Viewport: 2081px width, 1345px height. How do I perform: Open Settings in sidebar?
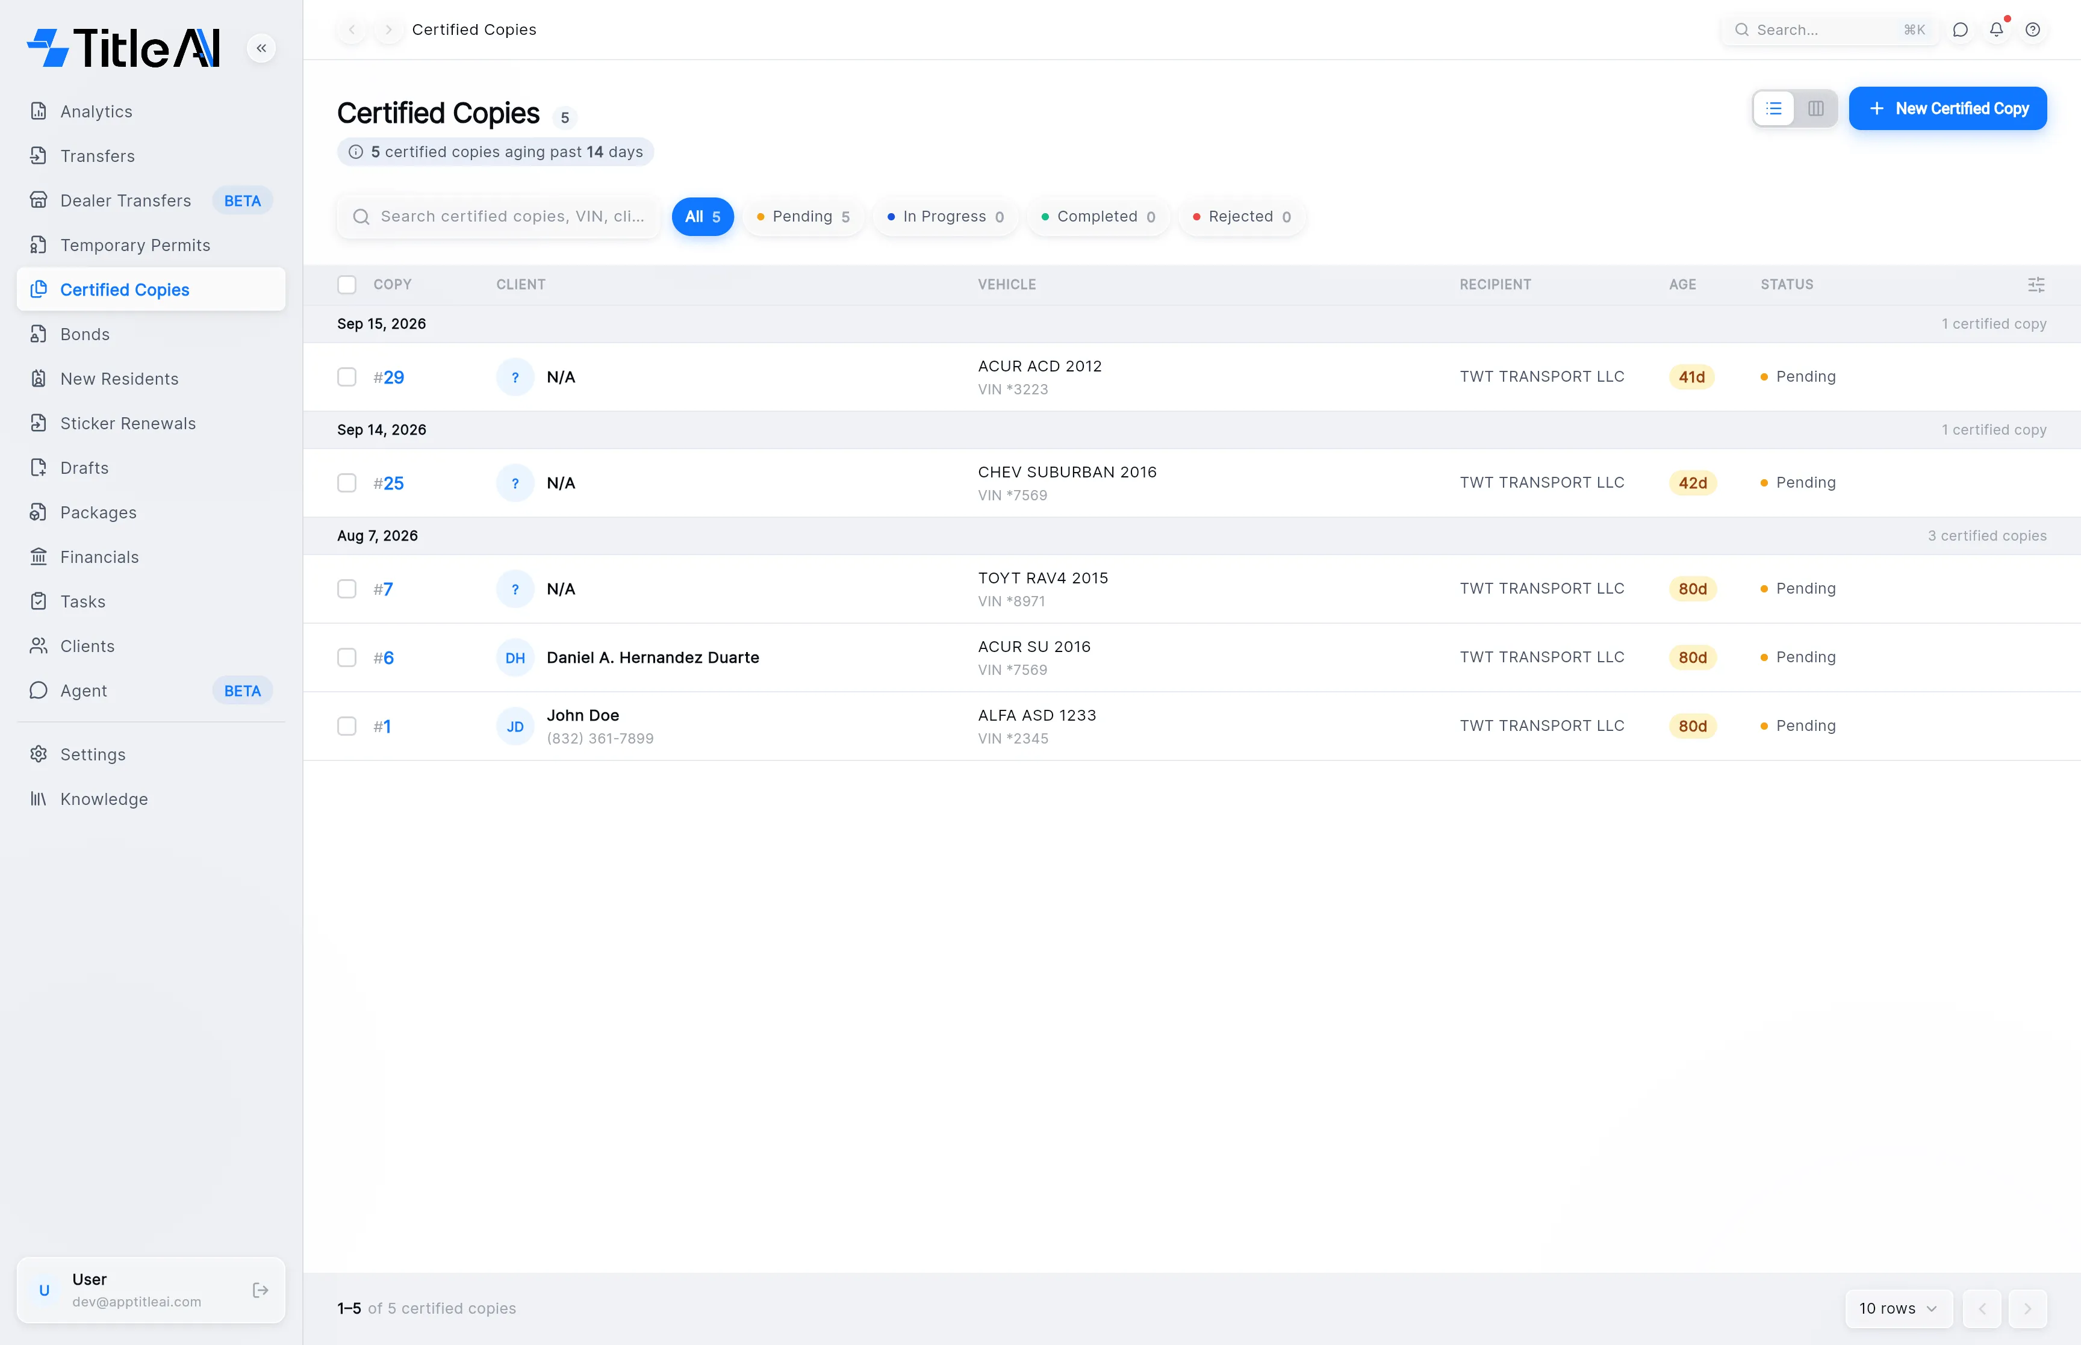point(151,754)
